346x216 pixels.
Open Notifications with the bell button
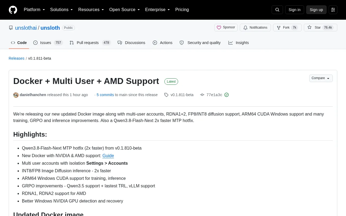click(255, 28)
